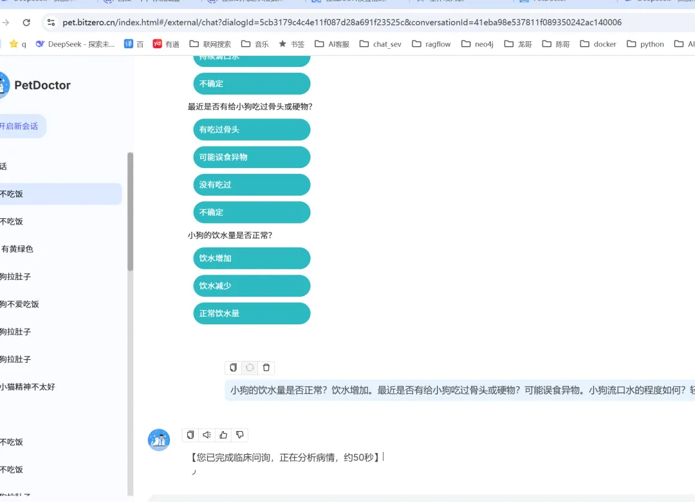This screenshot has width=695, height=502.
Task: Choose the 饮水减少 option
Action: coord(252,286)
